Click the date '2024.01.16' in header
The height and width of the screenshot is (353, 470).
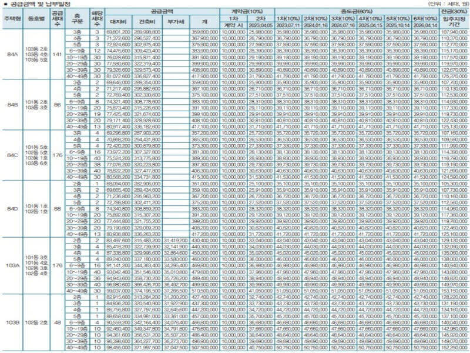coord(315,25)
